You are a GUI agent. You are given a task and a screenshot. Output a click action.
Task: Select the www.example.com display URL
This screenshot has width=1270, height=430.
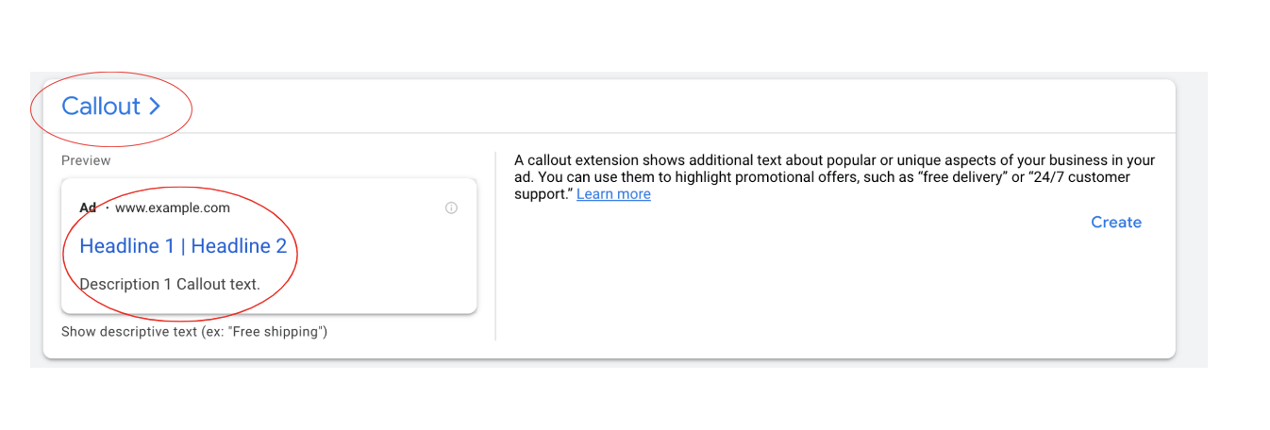[173, 208]
